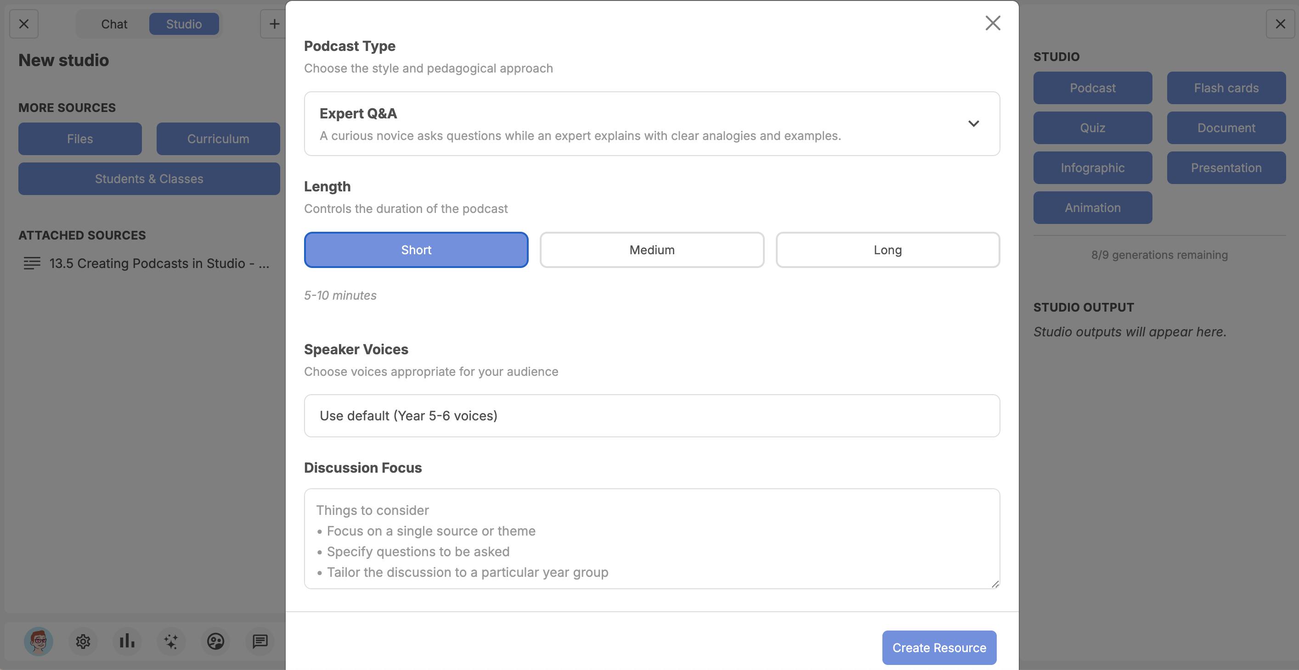
Task: Open the chat message icon in bottom bar
Action: click(260, 641)
